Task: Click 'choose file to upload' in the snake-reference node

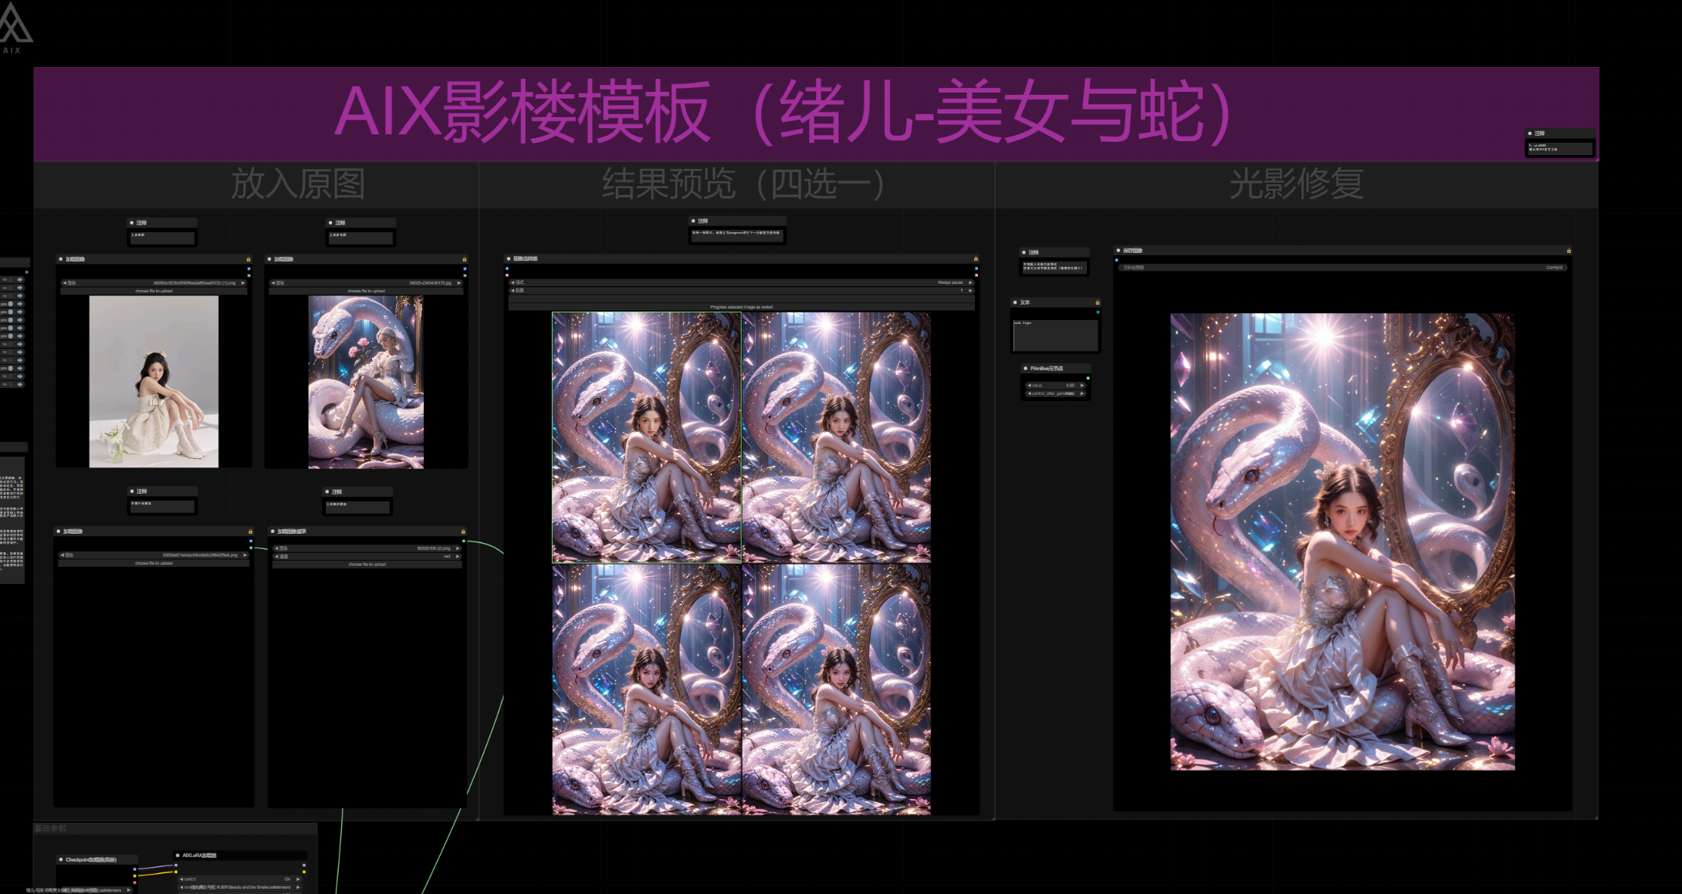Action: [367, 291]
